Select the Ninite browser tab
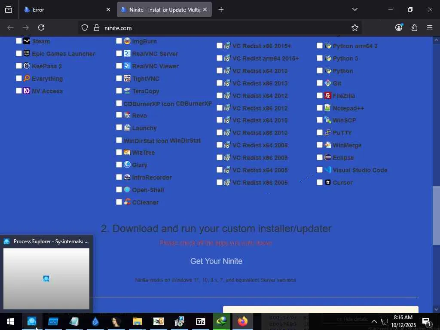This screenshot has height=330, width=440. pos(164,10)
